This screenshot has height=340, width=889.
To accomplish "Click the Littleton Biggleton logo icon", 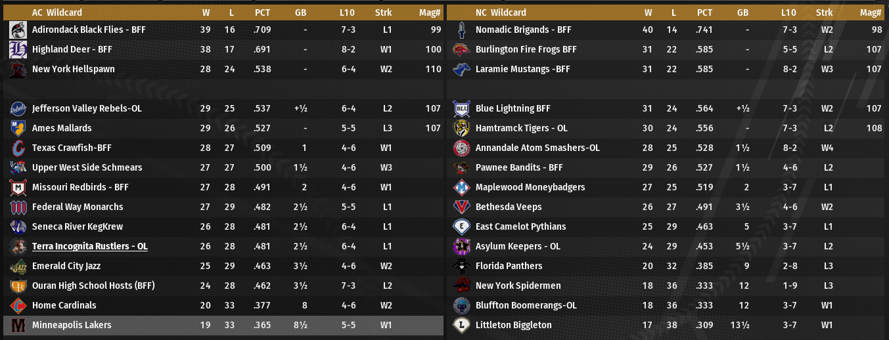I will point(461,325).
